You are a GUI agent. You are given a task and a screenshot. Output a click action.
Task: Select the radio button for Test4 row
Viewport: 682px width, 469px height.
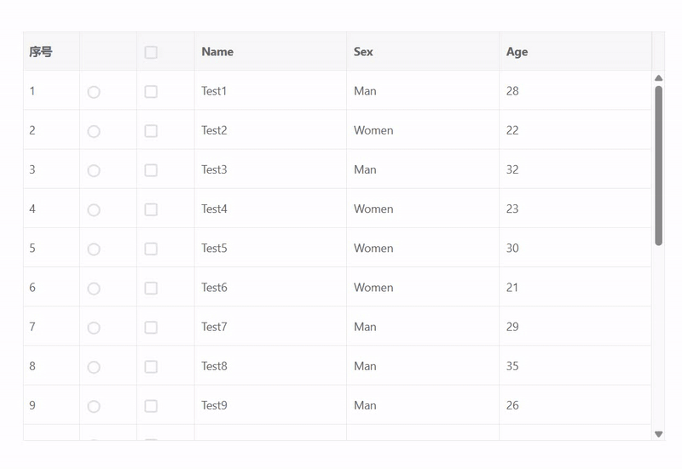(94, 210)
